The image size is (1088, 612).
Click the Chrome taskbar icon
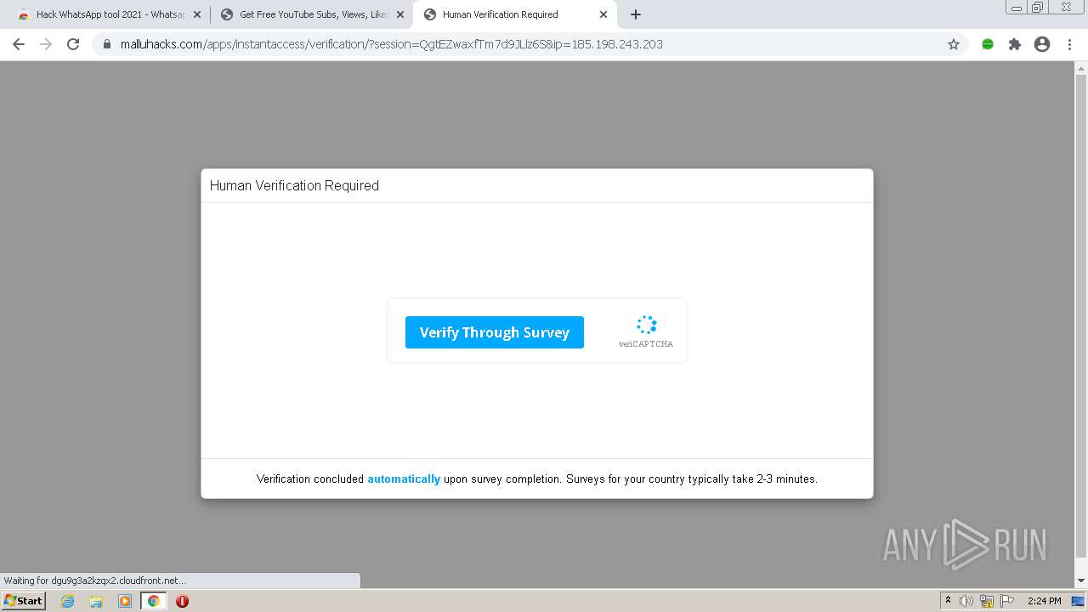154,601
